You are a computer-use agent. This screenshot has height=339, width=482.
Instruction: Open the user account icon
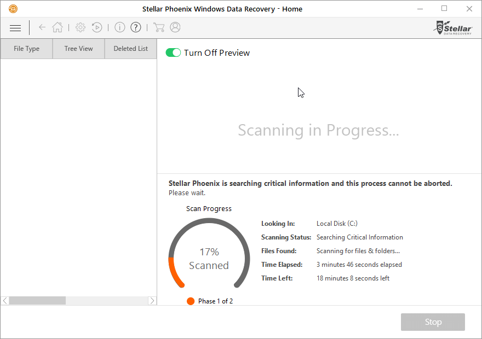pyautogui.click(x=175, y=27)
